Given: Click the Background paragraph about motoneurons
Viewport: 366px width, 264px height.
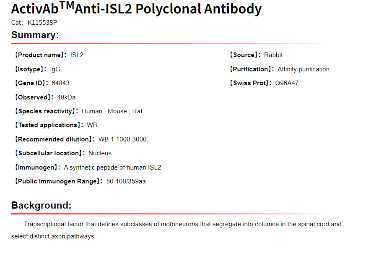Looking at the screenshot, I should pos(182,224).
